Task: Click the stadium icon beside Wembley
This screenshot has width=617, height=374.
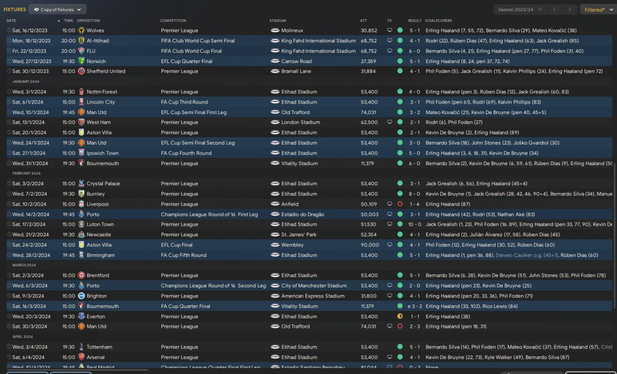Action: pyautogui.click(x=275, y=245)
